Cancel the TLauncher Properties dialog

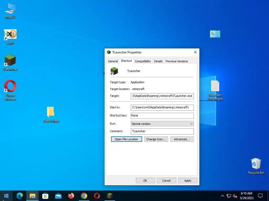coord(166,181)
